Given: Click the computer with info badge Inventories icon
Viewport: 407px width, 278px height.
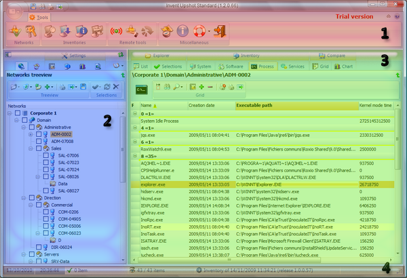Looking at the screenshot, I should (x=81, y=31).
